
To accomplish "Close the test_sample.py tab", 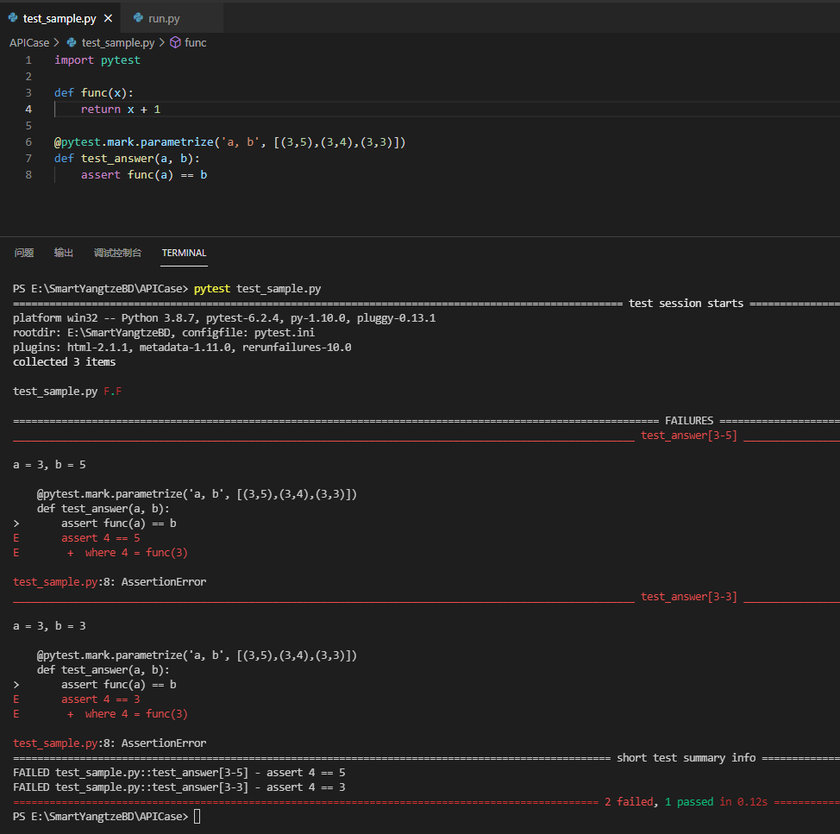I will tap(108, 18).
